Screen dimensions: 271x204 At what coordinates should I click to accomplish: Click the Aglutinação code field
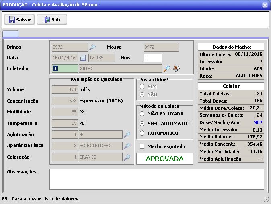tap(65, 135)
